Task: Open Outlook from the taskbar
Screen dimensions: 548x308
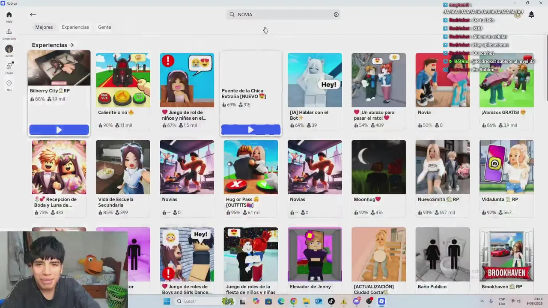Action: [319, 302]
